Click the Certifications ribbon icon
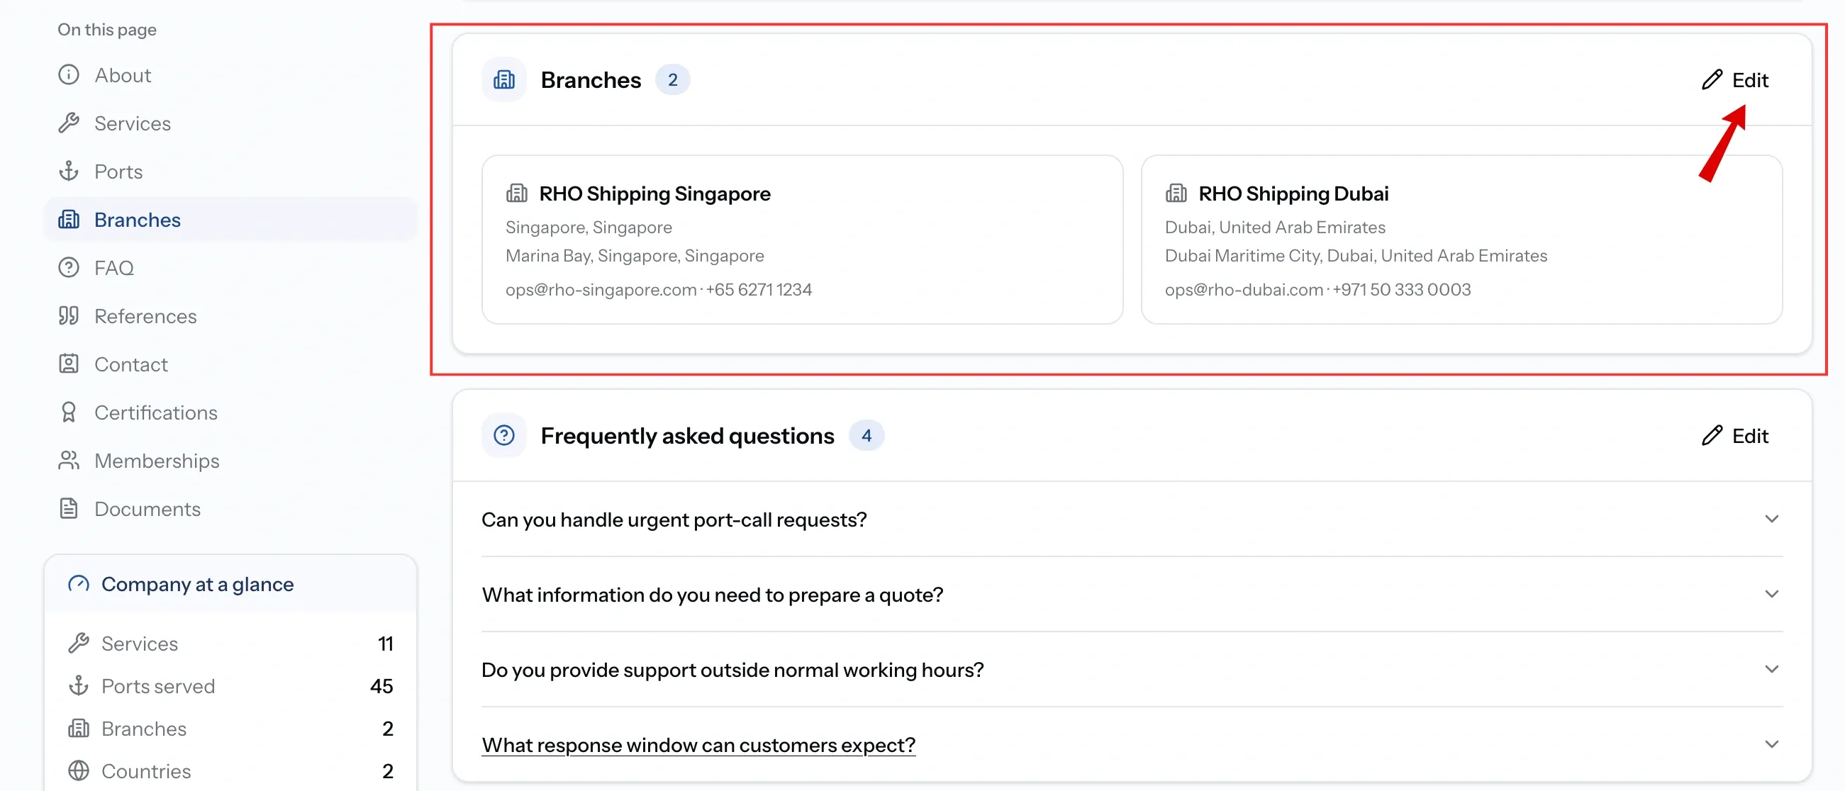The height and width of the screenshot is (791, 1845). 69,413
